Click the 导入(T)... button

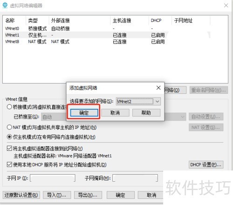coord(57,195)
